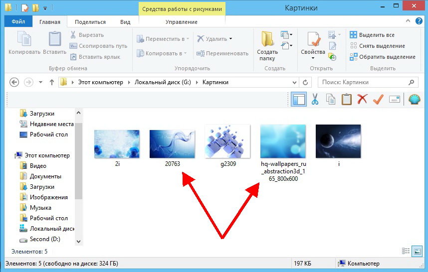
Task: Click the red X delete icon
Action: coord(362,99)
